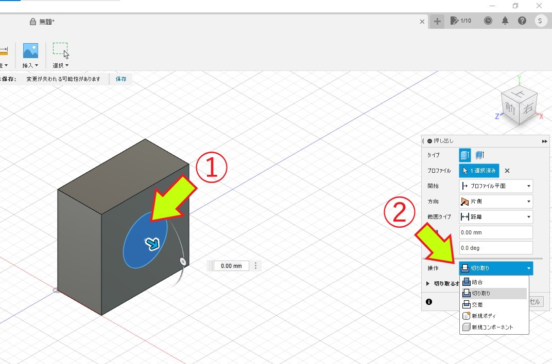Screen dimensions: 552x364
Task: Click the canvas 0.00 mm distance input
Action: [231, 266]
